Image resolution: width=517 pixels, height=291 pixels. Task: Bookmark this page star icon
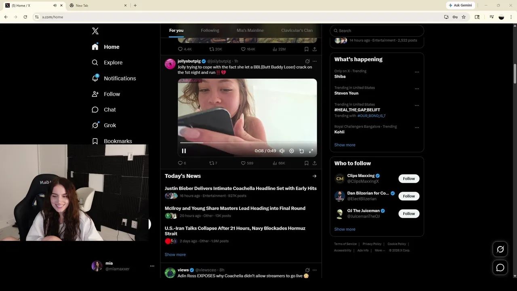464,17
